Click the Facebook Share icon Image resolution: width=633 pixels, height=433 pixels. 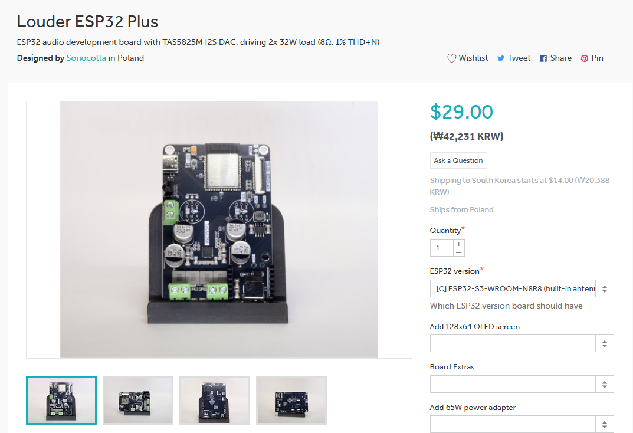(543, 58)
